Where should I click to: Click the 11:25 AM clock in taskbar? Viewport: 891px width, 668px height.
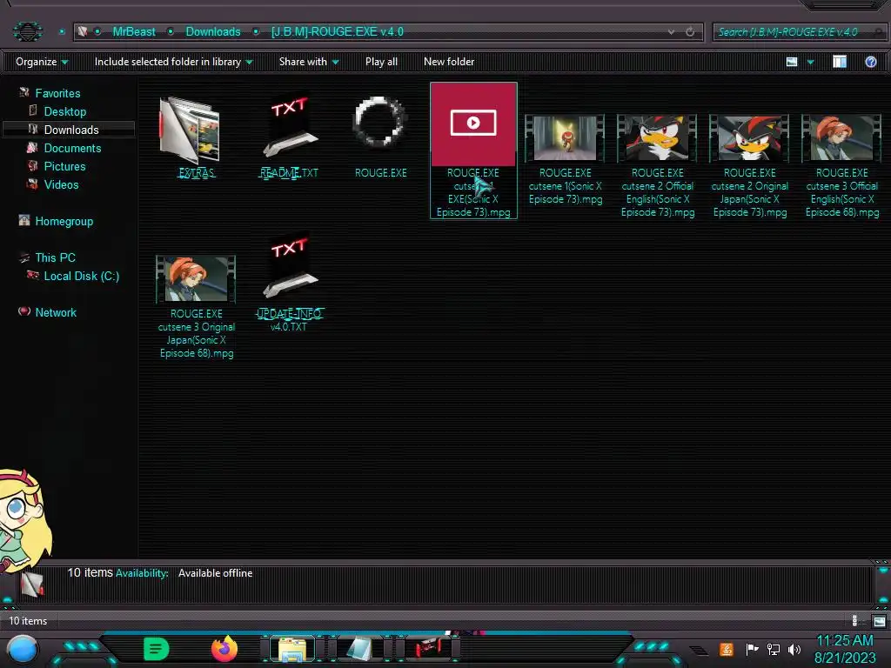pyautogui.click(x=845, y=641)
